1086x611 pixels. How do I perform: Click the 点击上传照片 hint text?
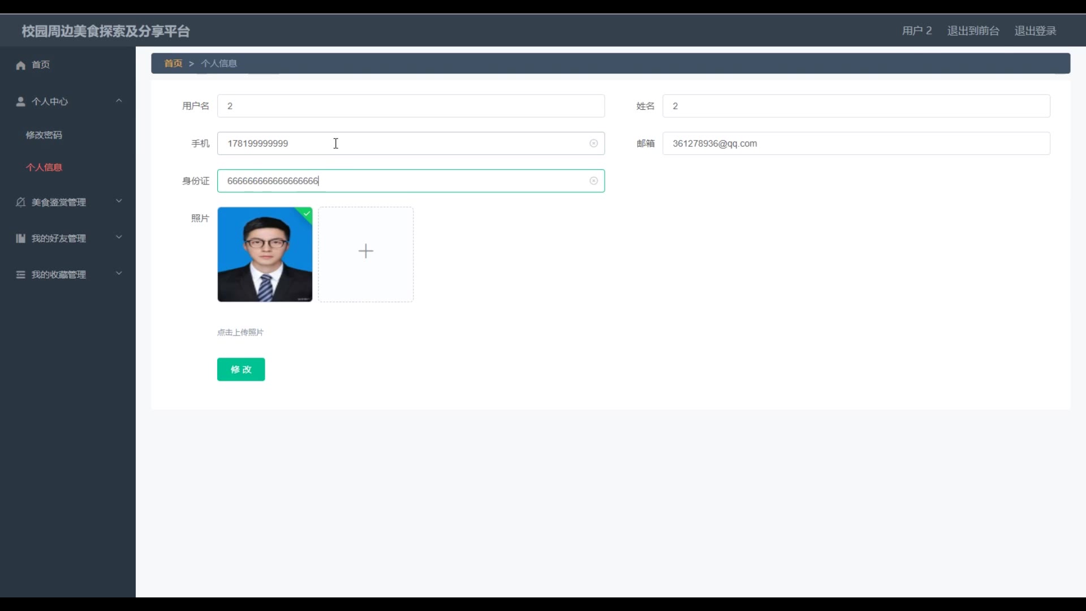240,332
